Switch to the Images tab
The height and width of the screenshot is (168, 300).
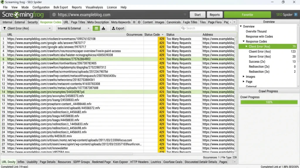coord(160,22)
